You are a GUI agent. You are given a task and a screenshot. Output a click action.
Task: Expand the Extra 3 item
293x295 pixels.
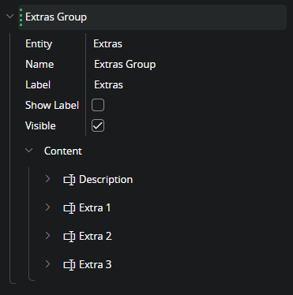click(x=47, y=264)
